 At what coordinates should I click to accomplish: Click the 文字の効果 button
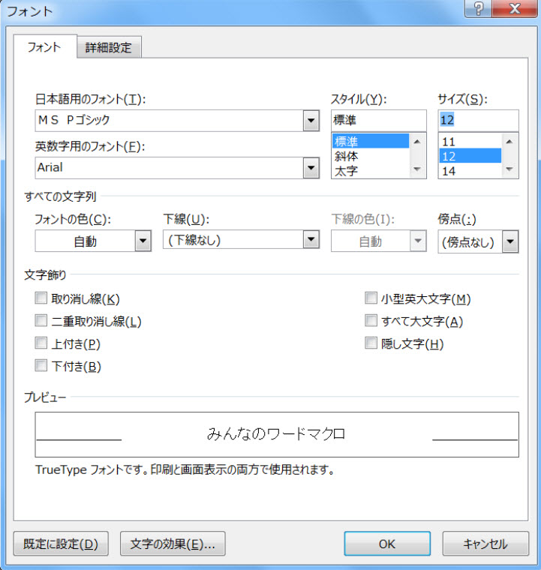tap(173, 544)
